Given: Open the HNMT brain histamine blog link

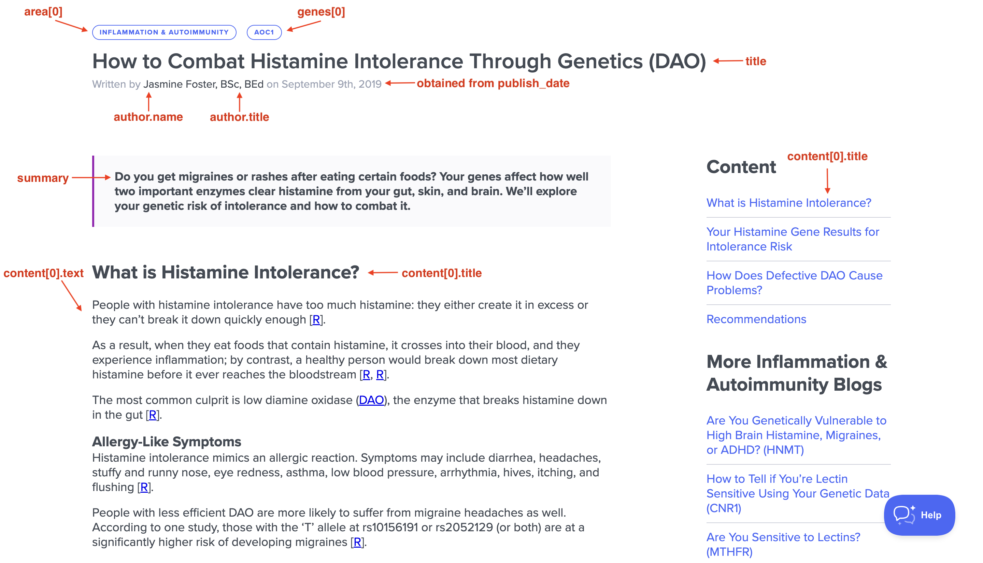Looking at the screenshot, I should tap(796, 435).
